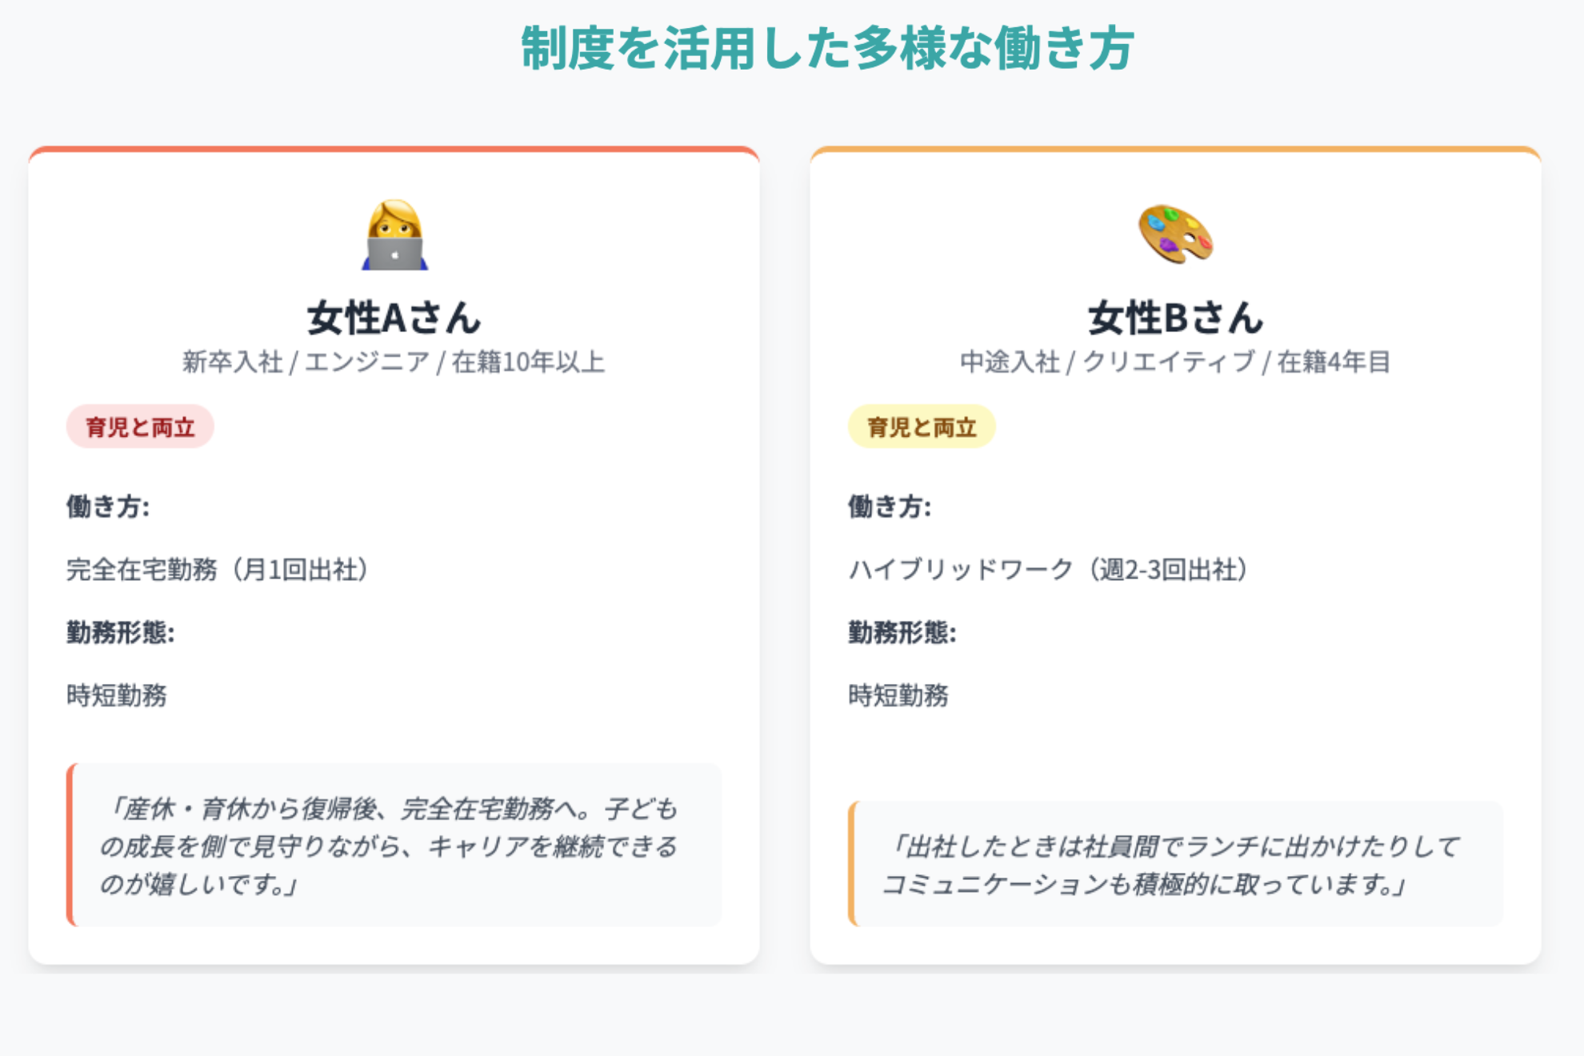
Task: Click the yellow 育児と両立 tag
Action: click(922, 427)
